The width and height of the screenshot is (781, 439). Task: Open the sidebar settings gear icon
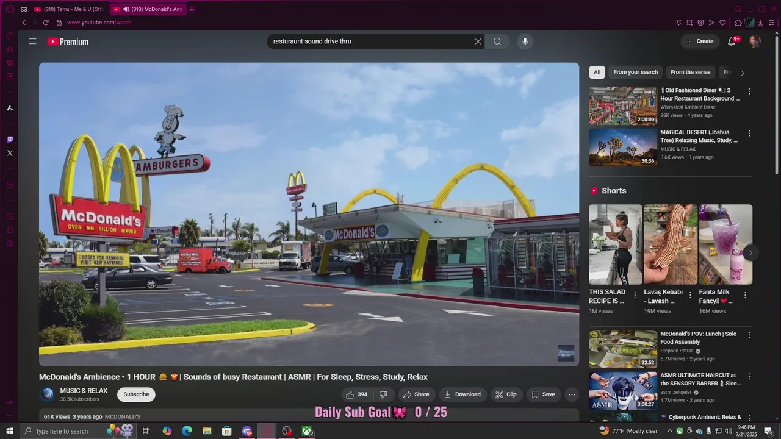pyautogui.click(x=10, y=243)
